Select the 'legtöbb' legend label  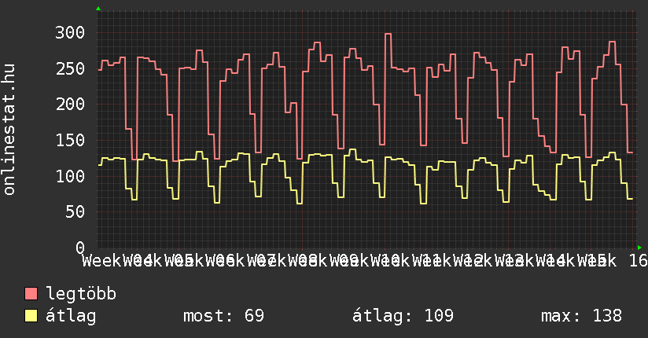click(x=82, y=295)
